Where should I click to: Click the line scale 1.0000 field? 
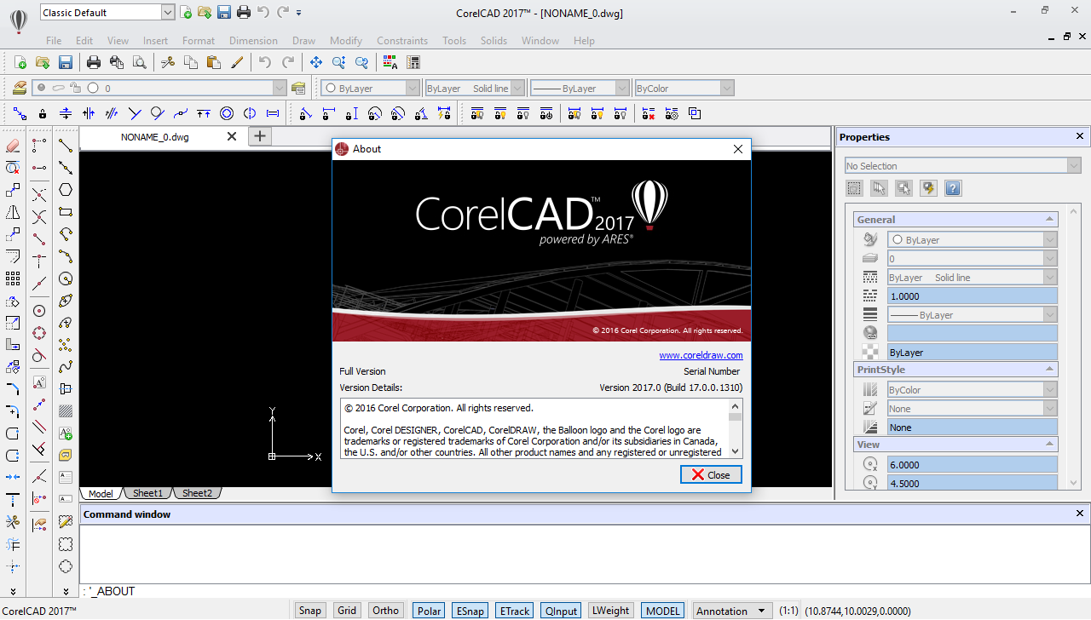(x=973, y=296)
